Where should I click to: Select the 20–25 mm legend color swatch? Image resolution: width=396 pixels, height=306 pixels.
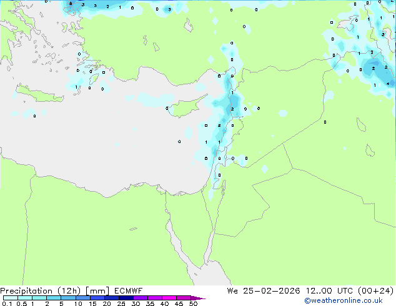111,298
